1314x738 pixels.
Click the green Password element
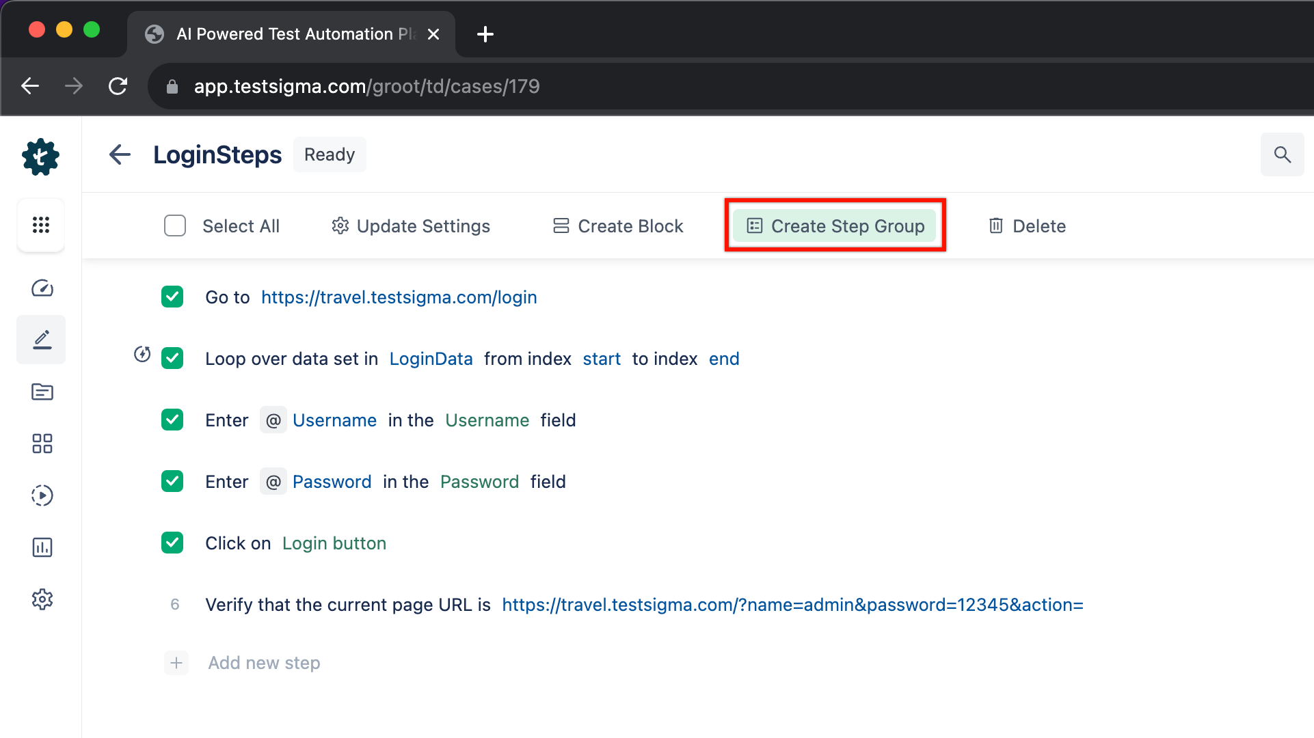point(480,482)
